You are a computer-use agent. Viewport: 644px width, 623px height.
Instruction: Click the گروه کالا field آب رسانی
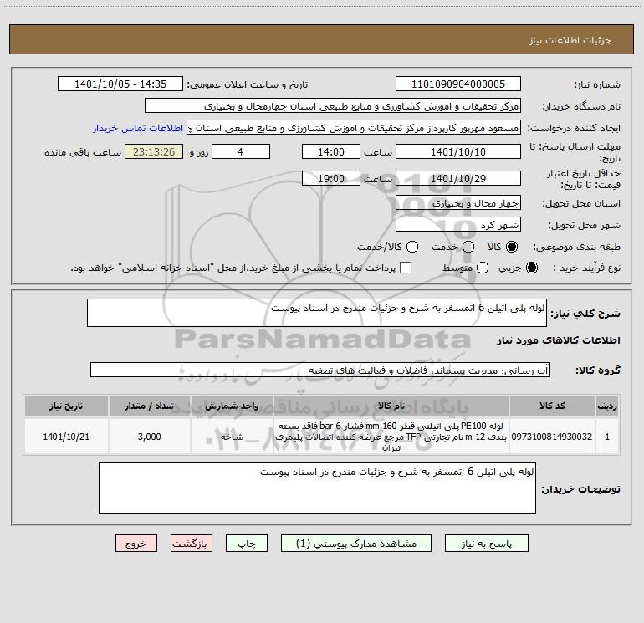tap(320, 370)
